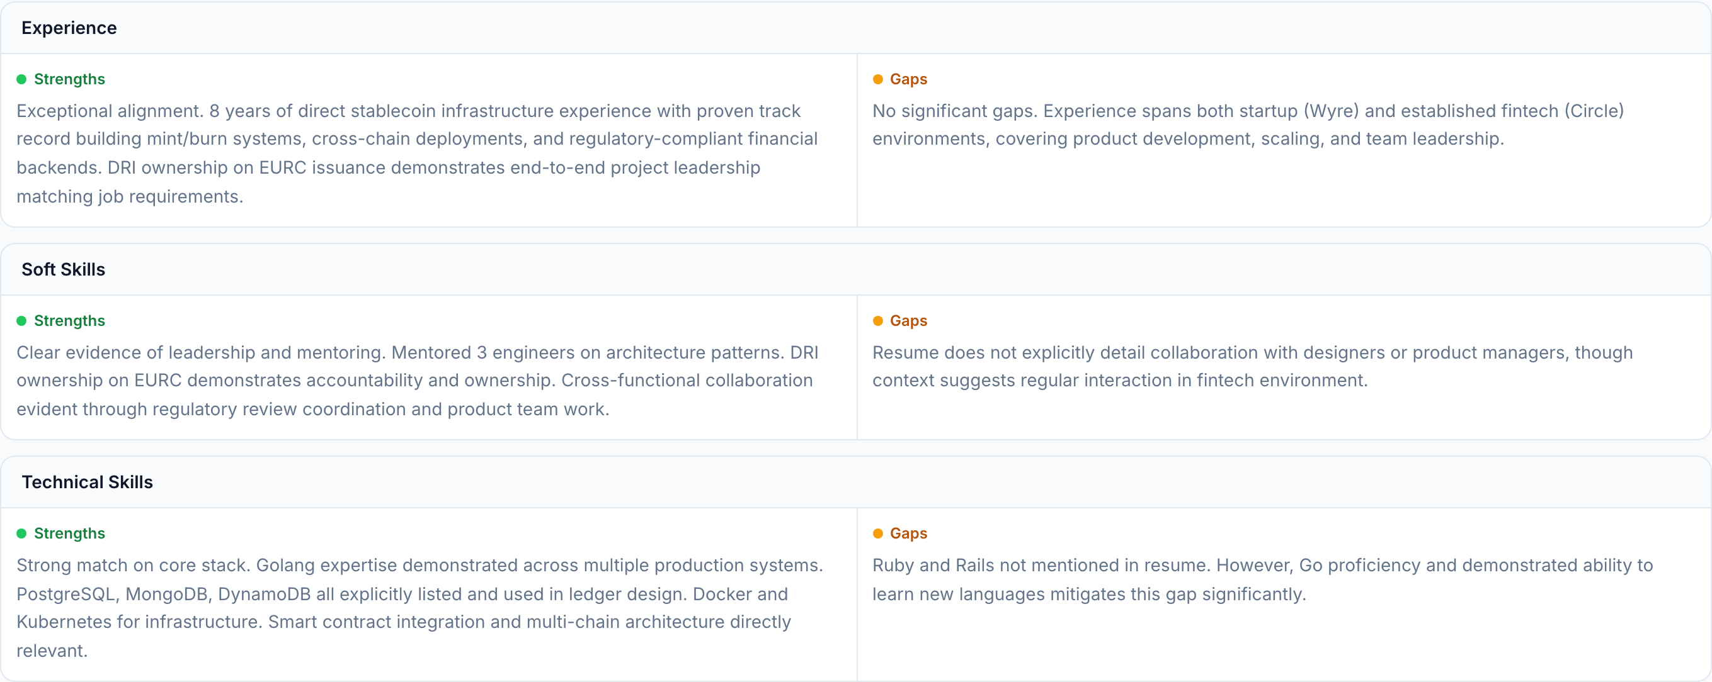Screen dimensions: 1712x682
Task: Click green dot beside Technical Skills Strengths
Action: (x=21, y=534)
